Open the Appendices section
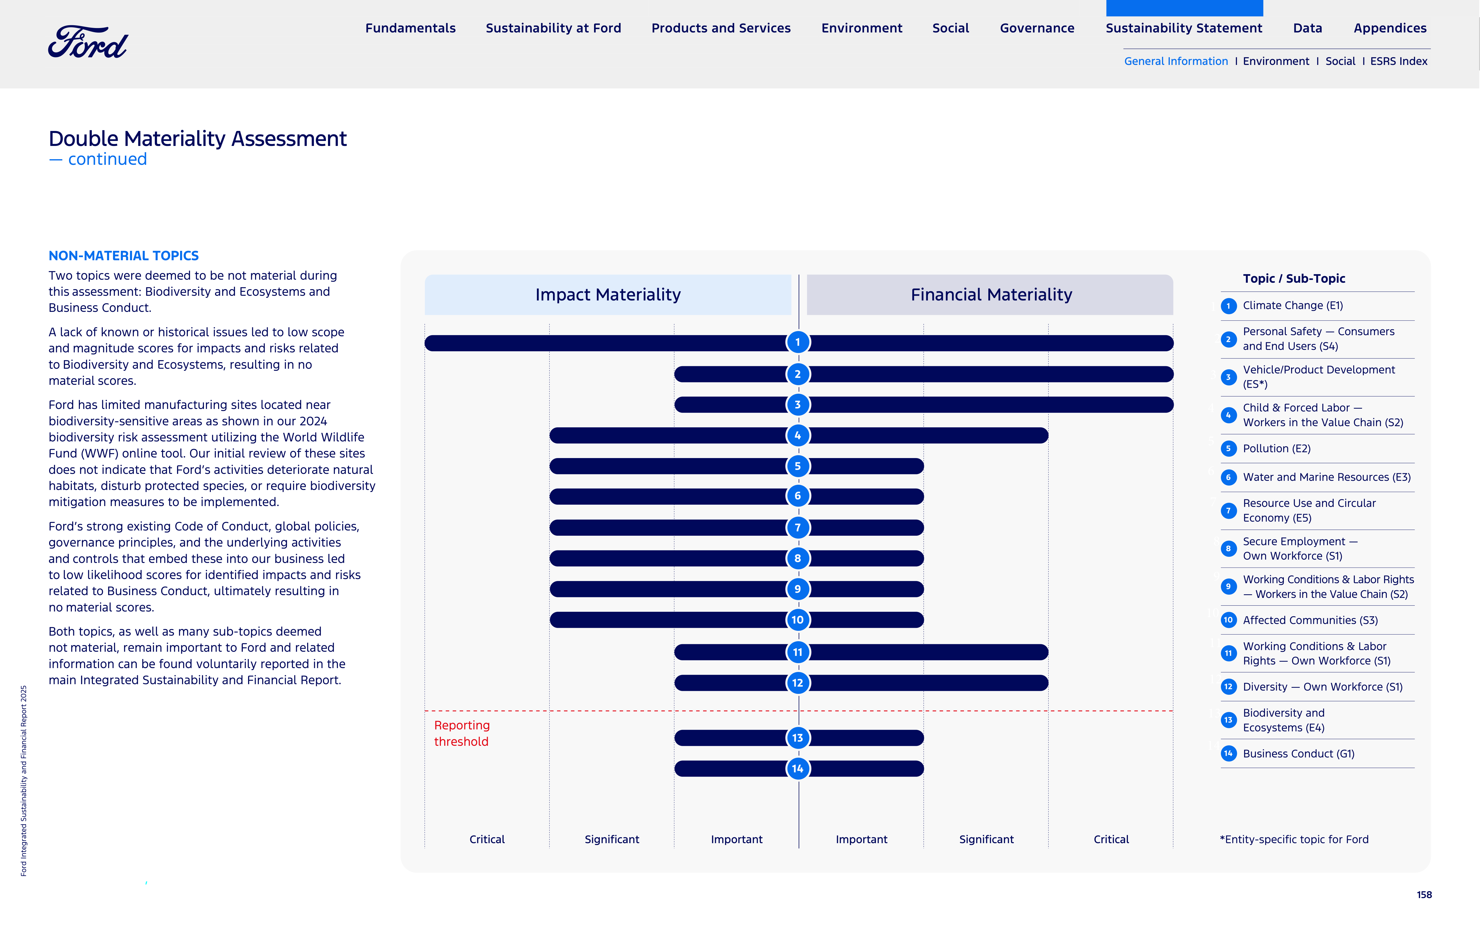Screen dimensions: 1480x925 pos(1390,28)
